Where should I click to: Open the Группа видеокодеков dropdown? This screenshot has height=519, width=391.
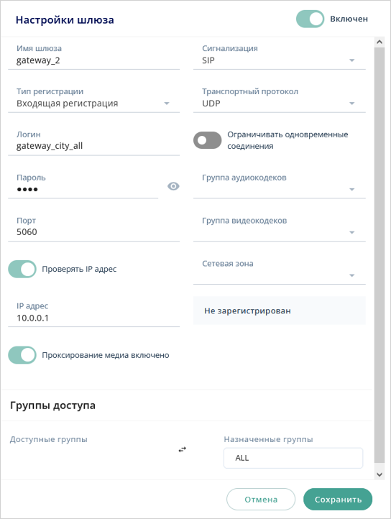click(x=279, y=229)
